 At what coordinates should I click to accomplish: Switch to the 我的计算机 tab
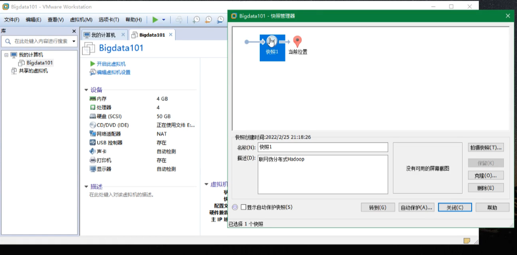coord(103,35)
